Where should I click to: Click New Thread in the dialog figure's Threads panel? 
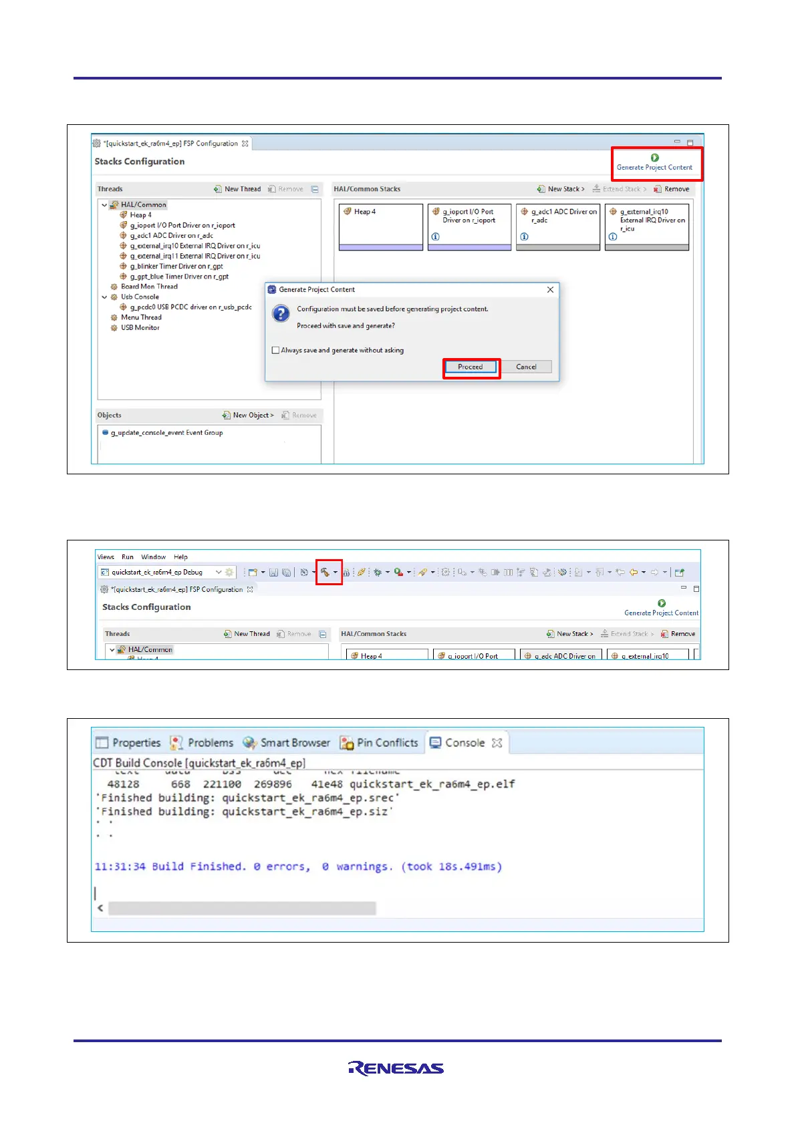(237, 189)
